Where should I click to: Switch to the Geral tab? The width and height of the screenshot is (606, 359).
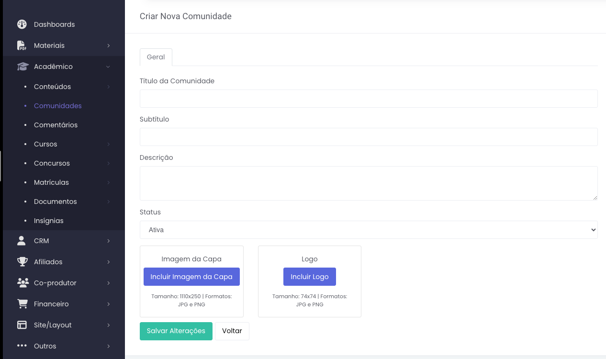156,57
